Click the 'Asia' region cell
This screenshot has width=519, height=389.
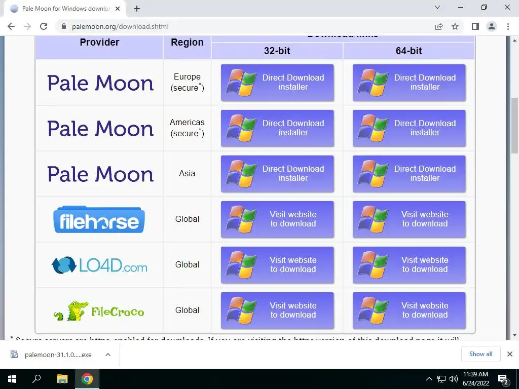pyautogui.click(x=187, y=174)
